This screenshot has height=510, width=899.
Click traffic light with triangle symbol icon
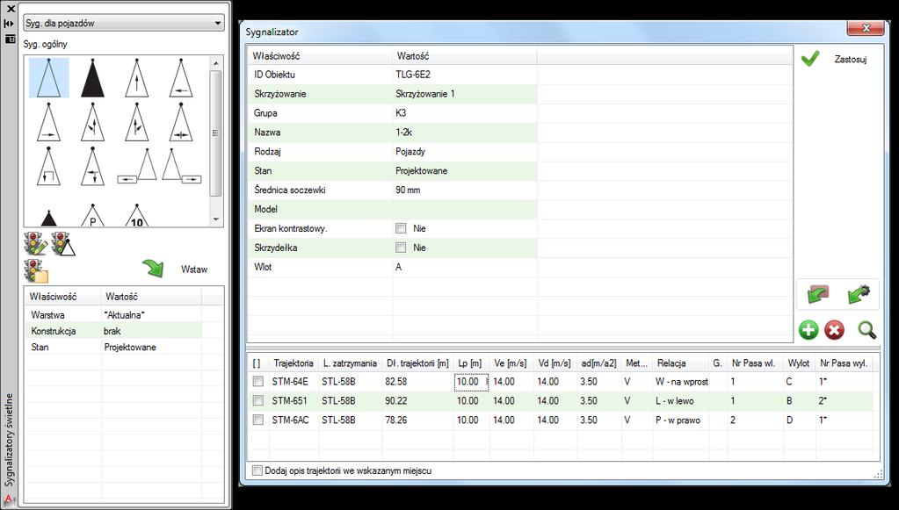[63, 244]
